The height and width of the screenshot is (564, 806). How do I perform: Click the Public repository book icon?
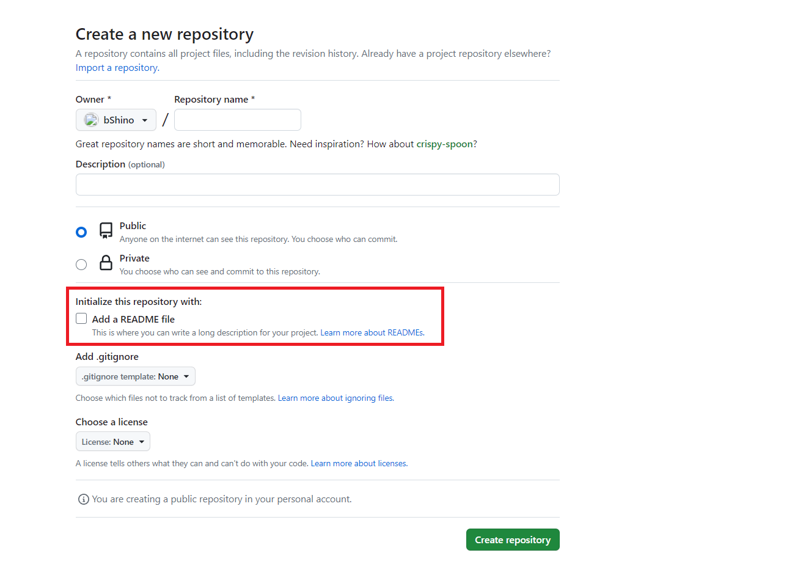coord(106,230)
